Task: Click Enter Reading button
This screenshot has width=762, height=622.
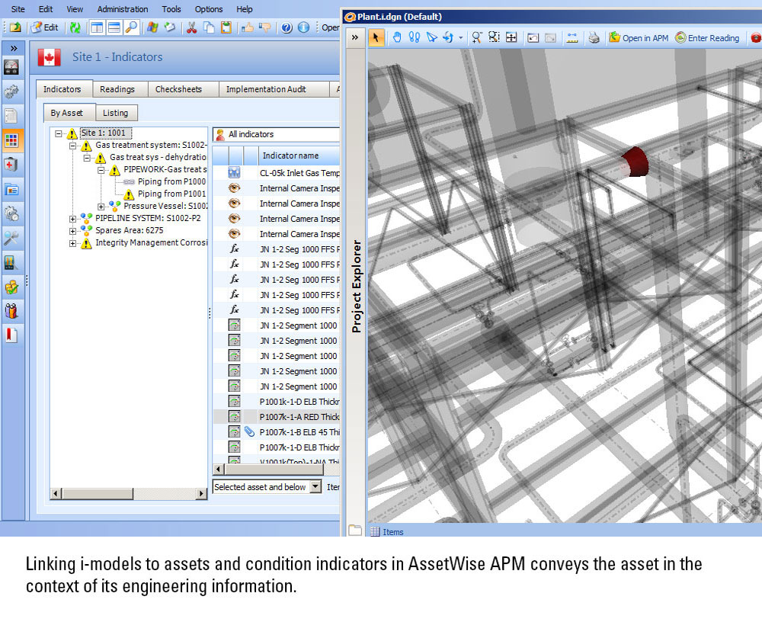Action: click(x=707, y=37)
